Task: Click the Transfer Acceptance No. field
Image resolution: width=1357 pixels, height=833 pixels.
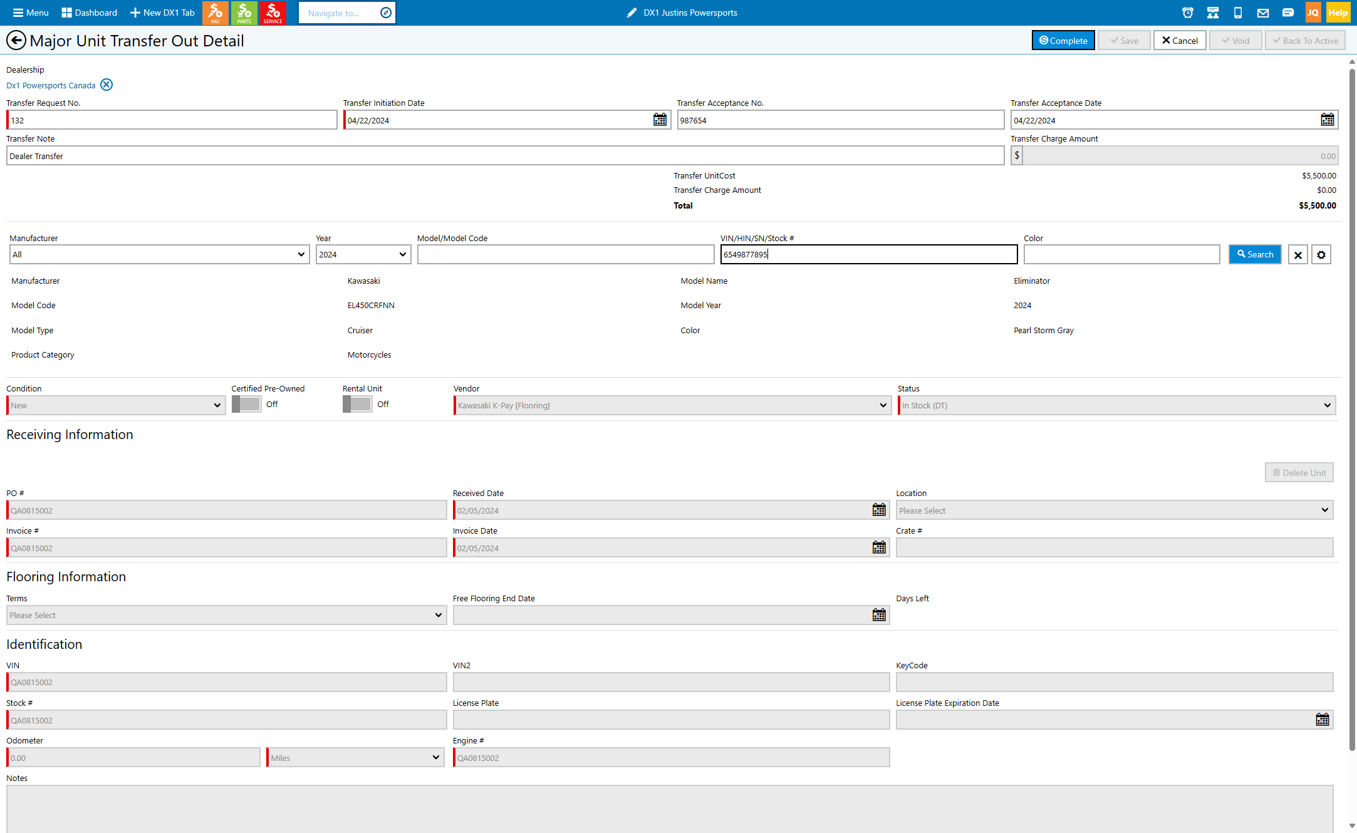Action: pos(840,120)
